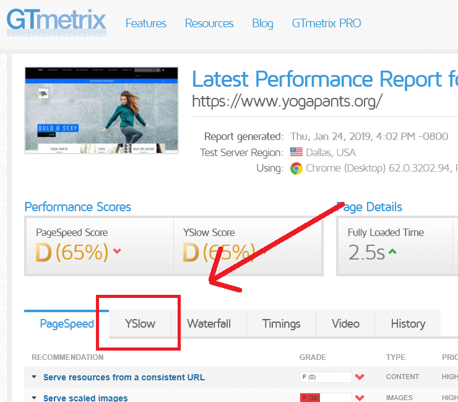Open the Resources menu link
Image resolution: width=458 pixels, height=402 pixels.
tap(209, 24)
